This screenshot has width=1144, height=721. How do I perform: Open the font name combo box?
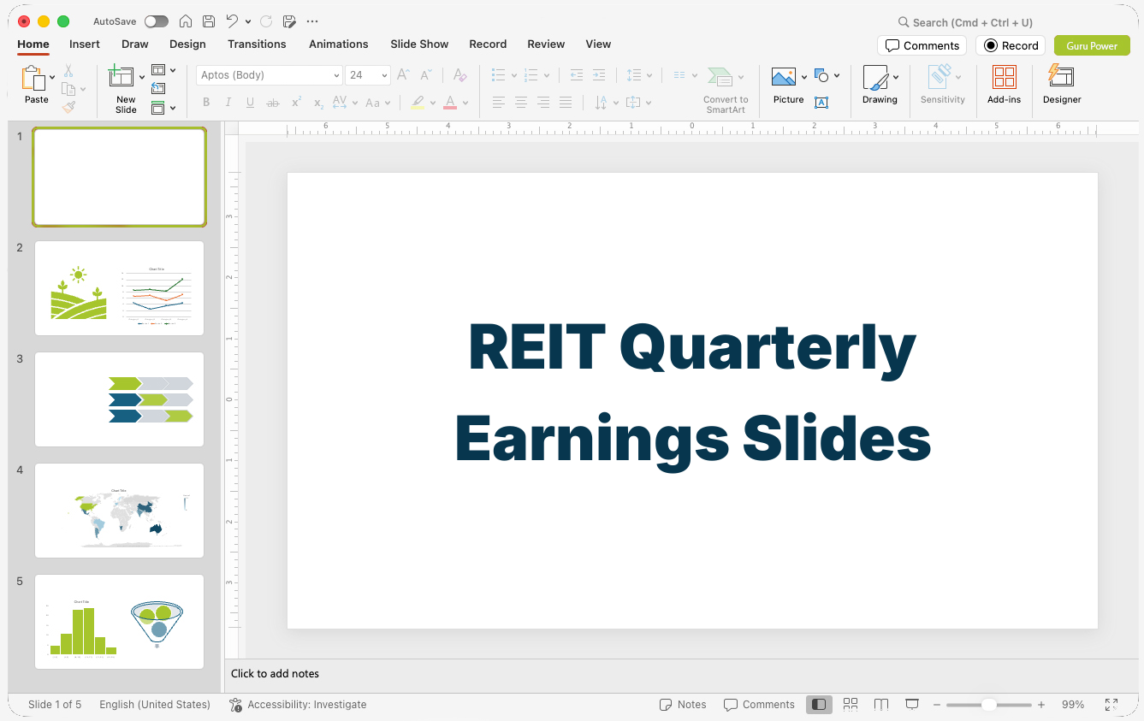click(270, 75)
